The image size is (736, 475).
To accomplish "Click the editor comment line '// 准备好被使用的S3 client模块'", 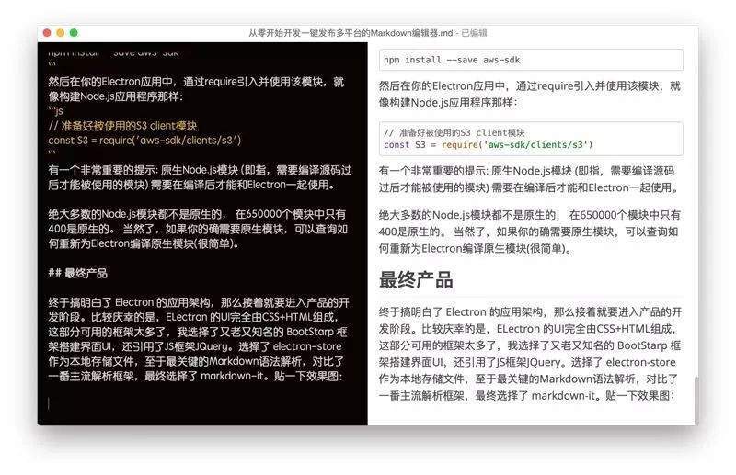I will tap(122, 126).
